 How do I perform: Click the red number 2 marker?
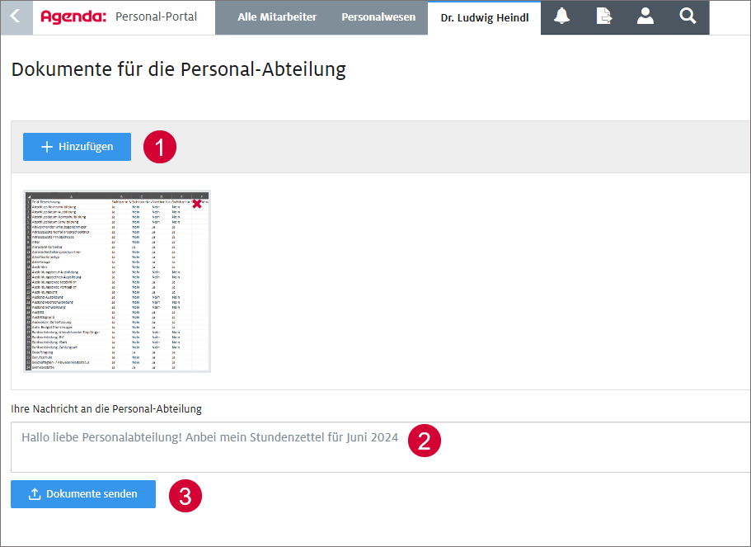pyautogui.click(x=425, y=440)
